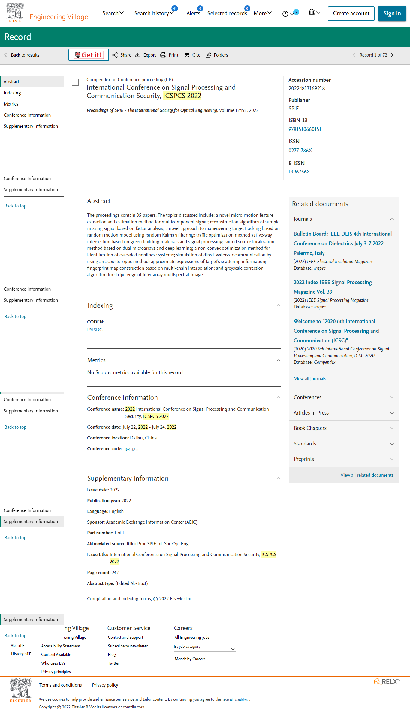Click the Cite quotation icon
This screenshot has height=713, width=410.
pos(187,55)
